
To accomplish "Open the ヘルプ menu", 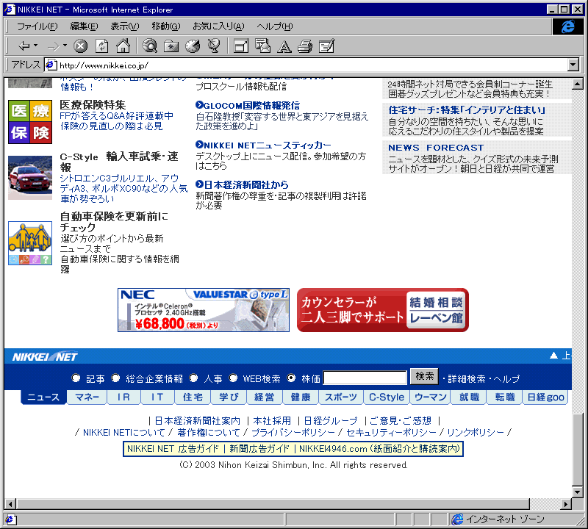I will [x=274, y=26].
